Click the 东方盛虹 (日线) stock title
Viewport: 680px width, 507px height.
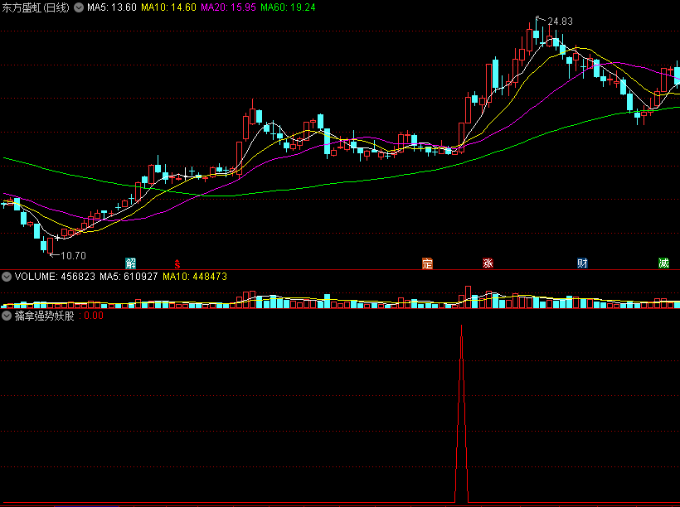click(x=36, y=7)
